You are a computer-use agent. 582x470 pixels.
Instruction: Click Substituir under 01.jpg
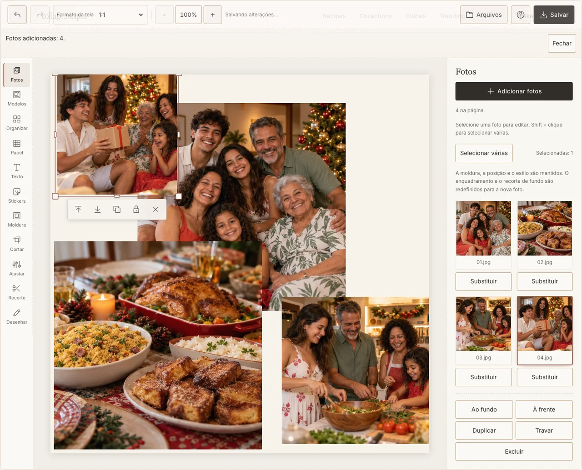(483, 281)
